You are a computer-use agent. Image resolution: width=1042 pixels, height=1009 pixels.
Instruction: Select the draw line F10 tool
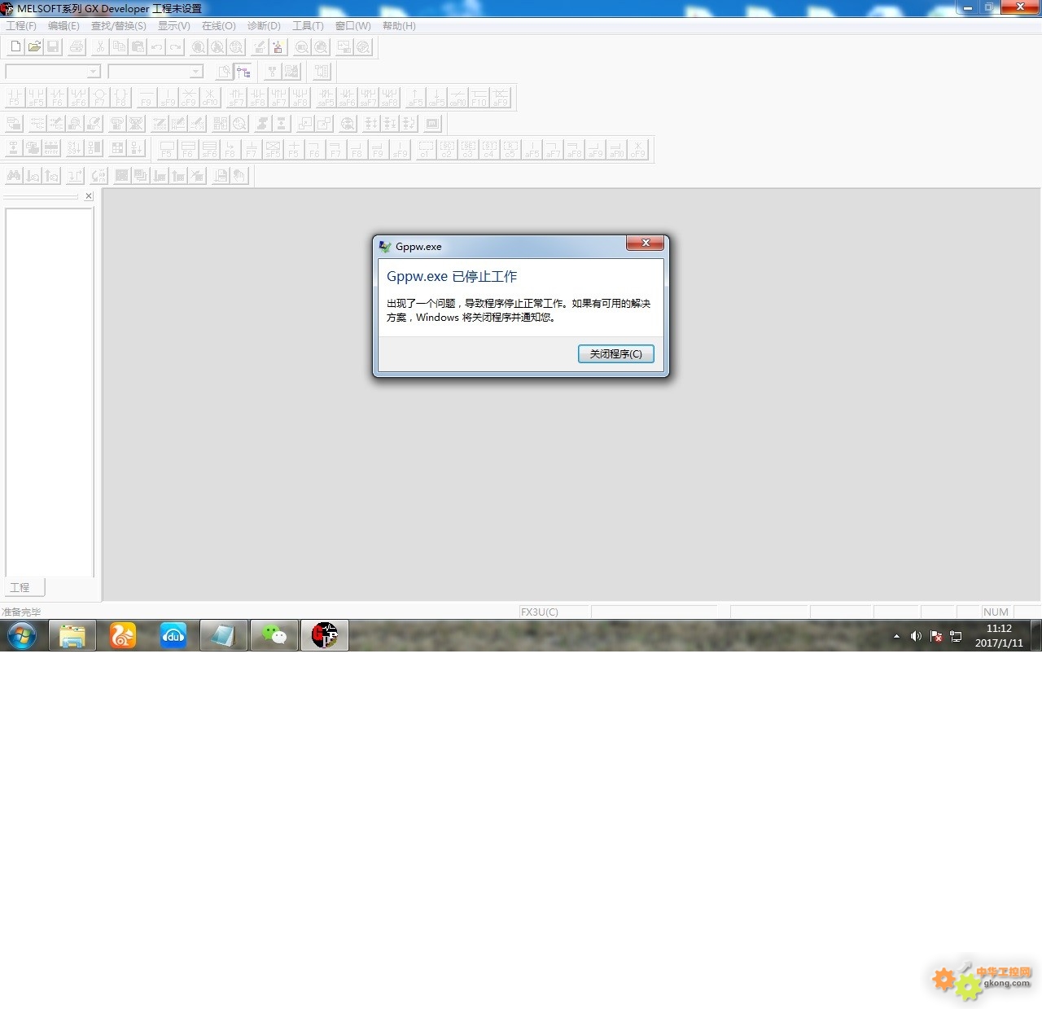point(479,98)
